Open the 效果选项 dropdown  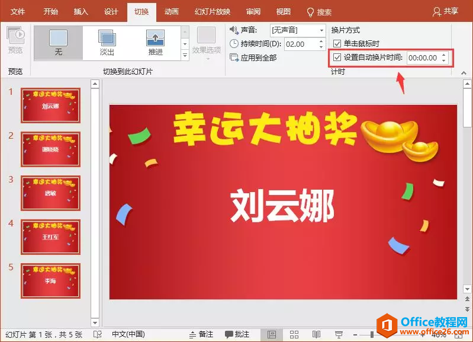click(207, 43)
